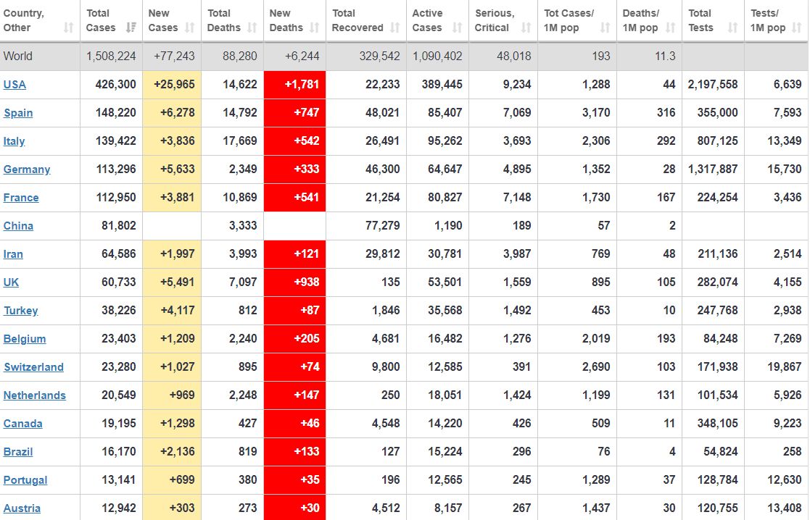The width and height of the screenshot is (810, 520).
Task: Click the World row label
Action: (18, 56)
